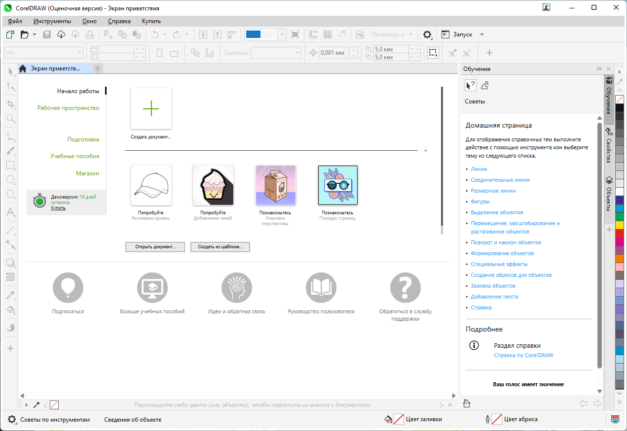Select the Eyedropper tool in toolbox

coord(10,295)
